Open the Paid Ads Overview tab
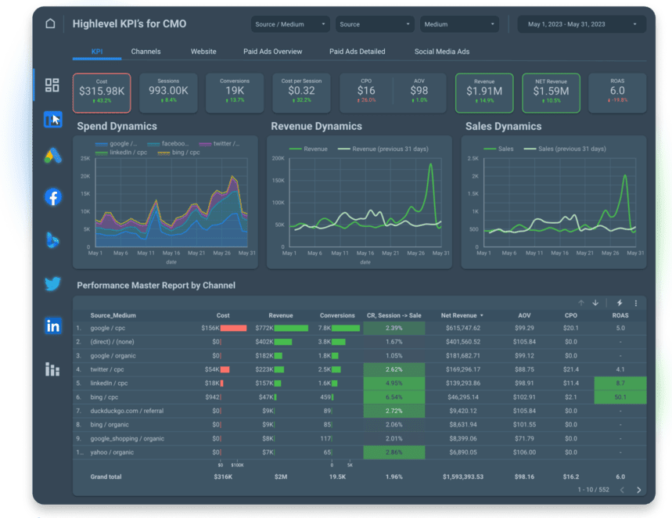The width and height of the screenshot is (672, 518). (x=272, y=52)
